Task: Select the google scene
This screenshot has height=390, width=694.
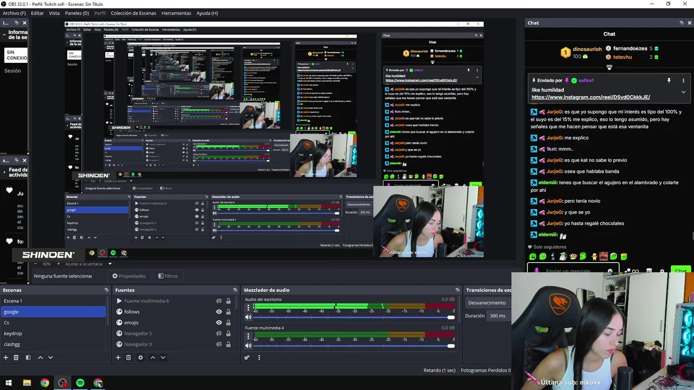Action: [x=53, y=312]
